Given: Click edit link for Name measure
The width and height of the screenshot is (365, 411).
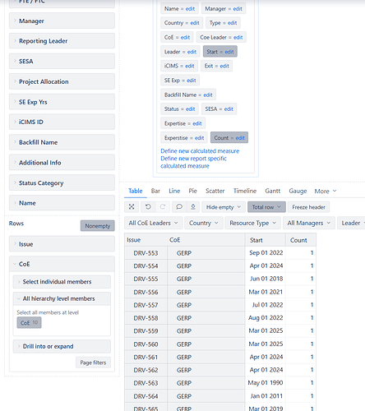Looking at the screenshot, I should (190, 9).
